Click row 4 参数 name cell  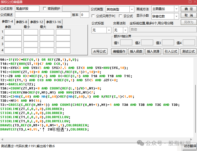point(13,51)
